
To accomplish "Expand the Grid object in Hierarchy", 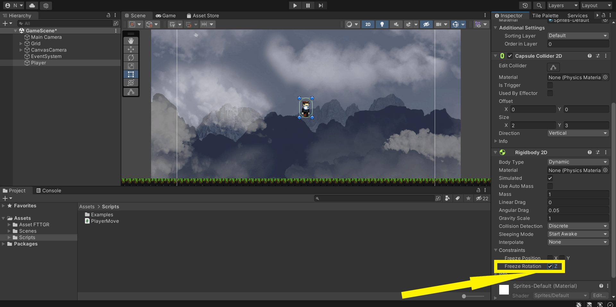I will click(x=21, y=44).
